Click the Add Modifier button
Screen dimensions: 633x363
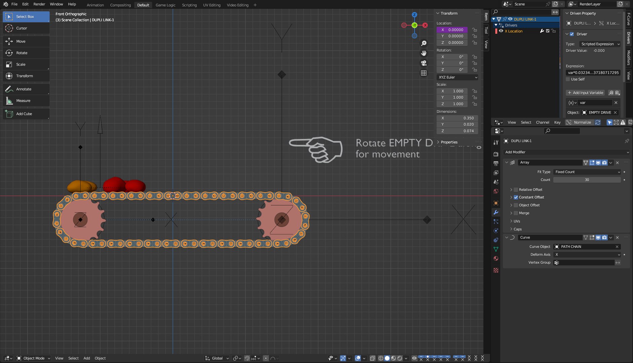[x=566, y=152]
